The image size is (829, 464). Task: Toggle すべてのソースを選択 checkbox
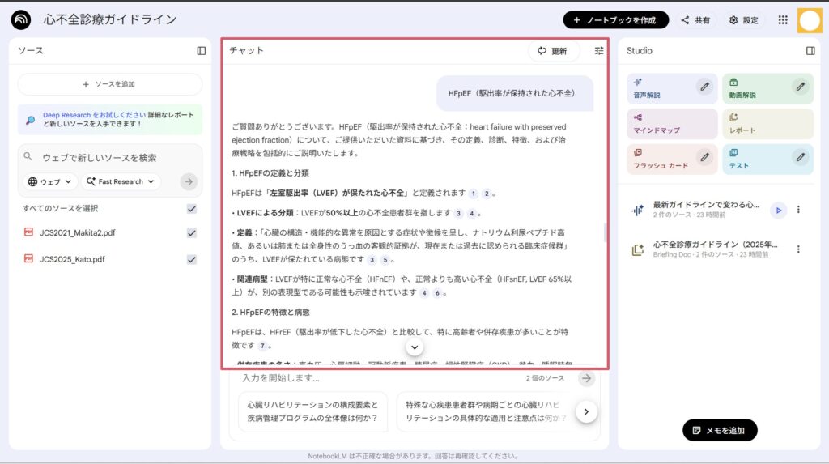coord(192,208)
